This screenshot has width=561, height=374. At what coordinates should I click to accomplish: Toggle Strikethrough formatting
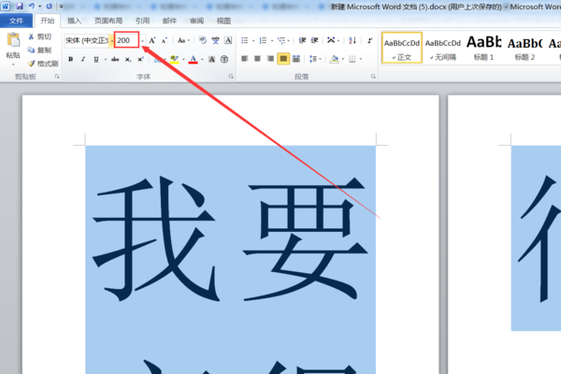click(115, 59)
